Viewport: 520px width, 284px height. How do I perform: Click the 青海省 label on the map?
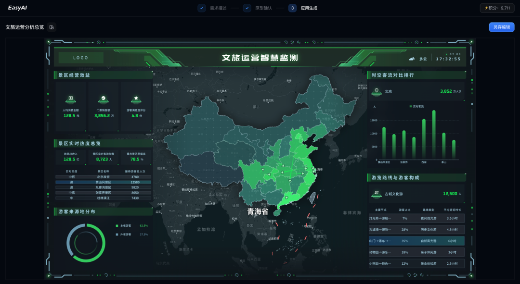258,211
